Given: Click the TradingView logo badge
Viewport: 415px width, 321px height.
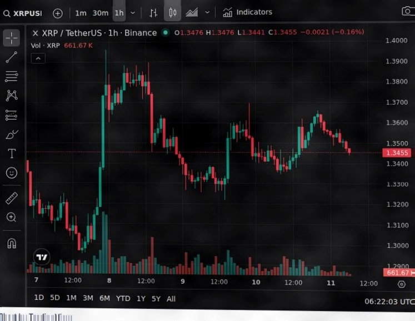Looking at the screenshot, I should 42,257.
